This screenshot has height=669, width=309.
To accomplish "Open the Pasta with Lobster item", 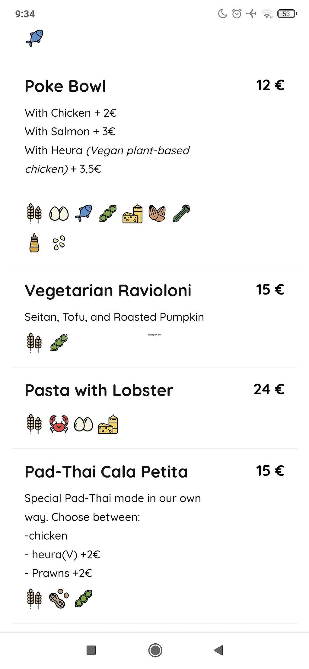I will click(99, 390).
